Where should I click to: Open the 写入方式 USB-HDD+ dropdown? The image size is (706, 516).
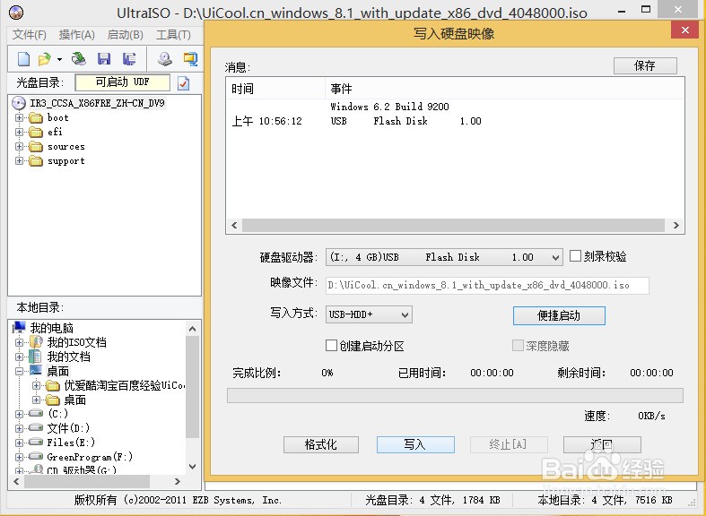coord(369,314)
